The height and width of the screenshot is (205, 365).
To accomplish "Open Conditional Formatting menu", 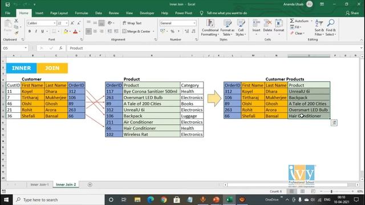I will pos(210,28).
